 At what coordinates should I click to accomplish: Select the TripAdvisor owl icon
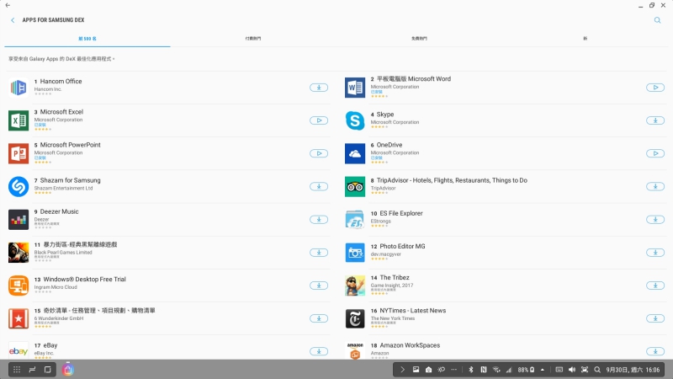point(355,186)
